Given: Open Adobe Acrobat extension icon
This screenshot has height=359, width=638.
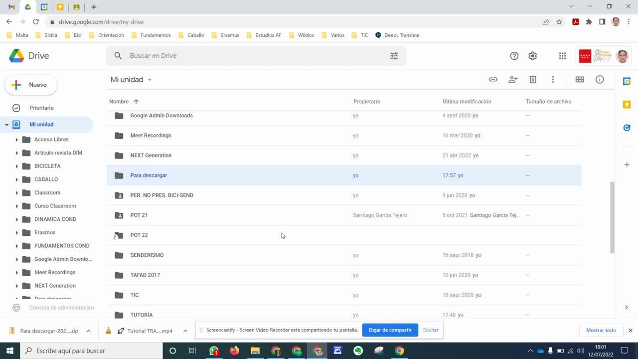Looking at the screenshot, I should point(575,22).
